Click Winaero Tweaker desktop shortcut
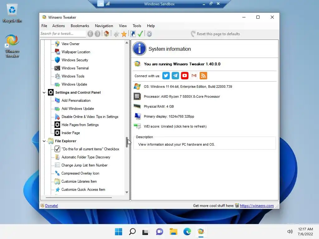This screenshot has height=239, width=319. coord(12,46)
